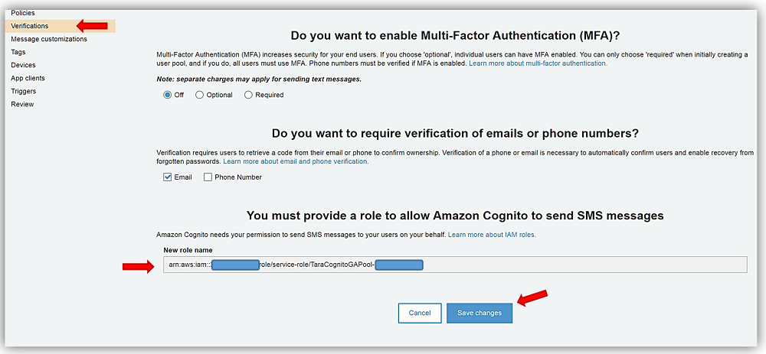Viewport: 766px width, 354px height.
Task: Select the MFA Off radio button
Action: (168, 95)
